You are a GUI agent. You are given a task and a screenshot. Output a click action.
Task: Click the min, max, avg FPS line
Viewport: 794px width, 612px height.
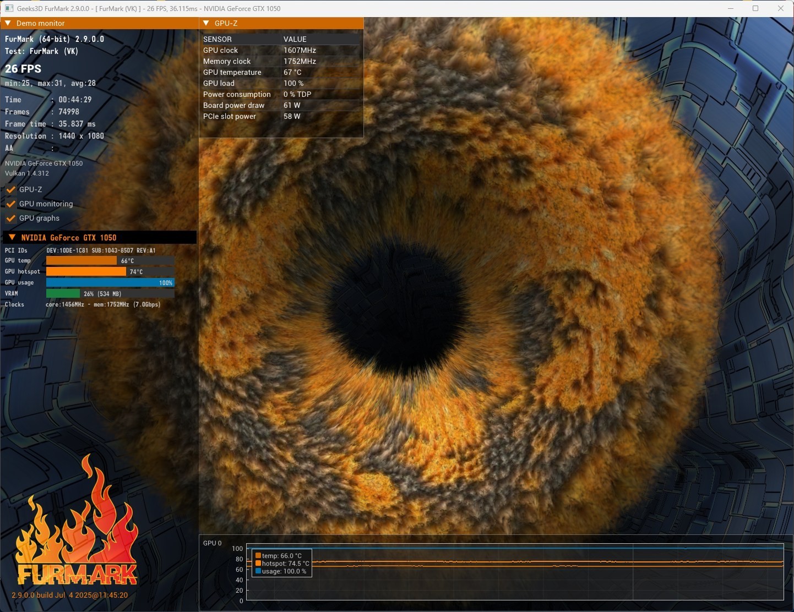coord(50,83)
